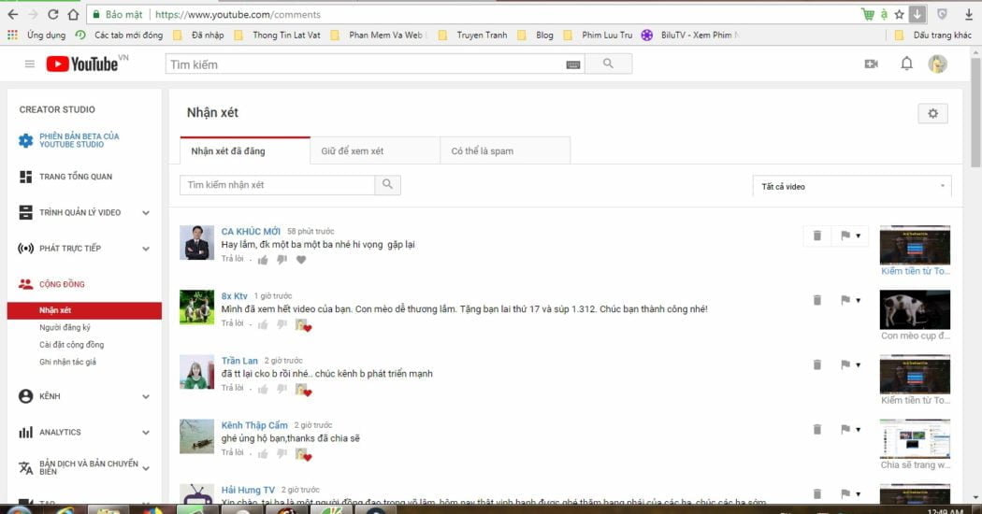Viewport: 982px width, 514px height.
Task: Open the on-screen keyboard icon in search
Action: tap(573, 64)
